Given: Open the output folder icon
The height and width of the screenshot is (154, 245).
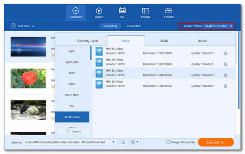Looking at the screenshot, I should [x=123, y=142].
